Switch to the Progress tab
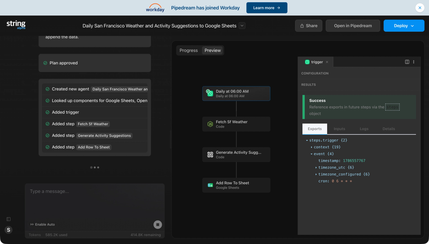429x244 pixels. [x=189, y=51]
